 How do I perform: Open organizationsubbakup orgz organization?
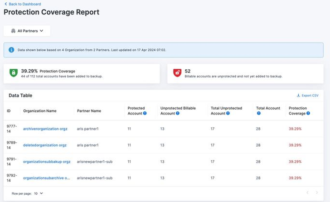tap(47, 162)
